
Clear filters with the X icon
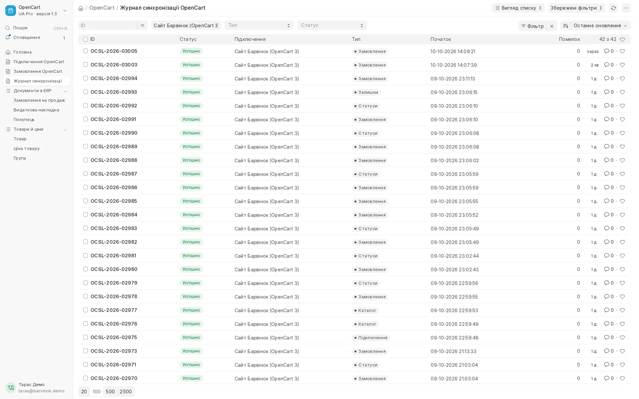pyautogui.click(x=551, y=26)
